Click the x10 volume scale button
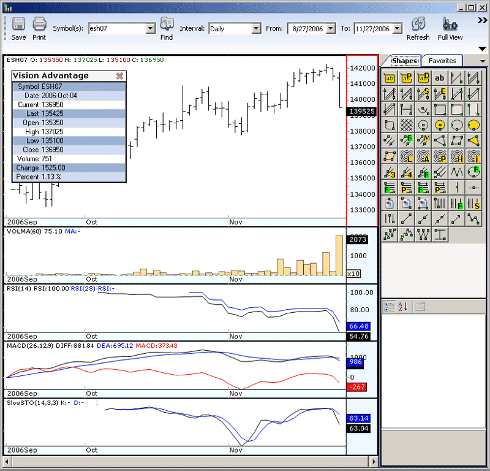The width and height of the screenshot is (490, 471). (x=353, y=274)
